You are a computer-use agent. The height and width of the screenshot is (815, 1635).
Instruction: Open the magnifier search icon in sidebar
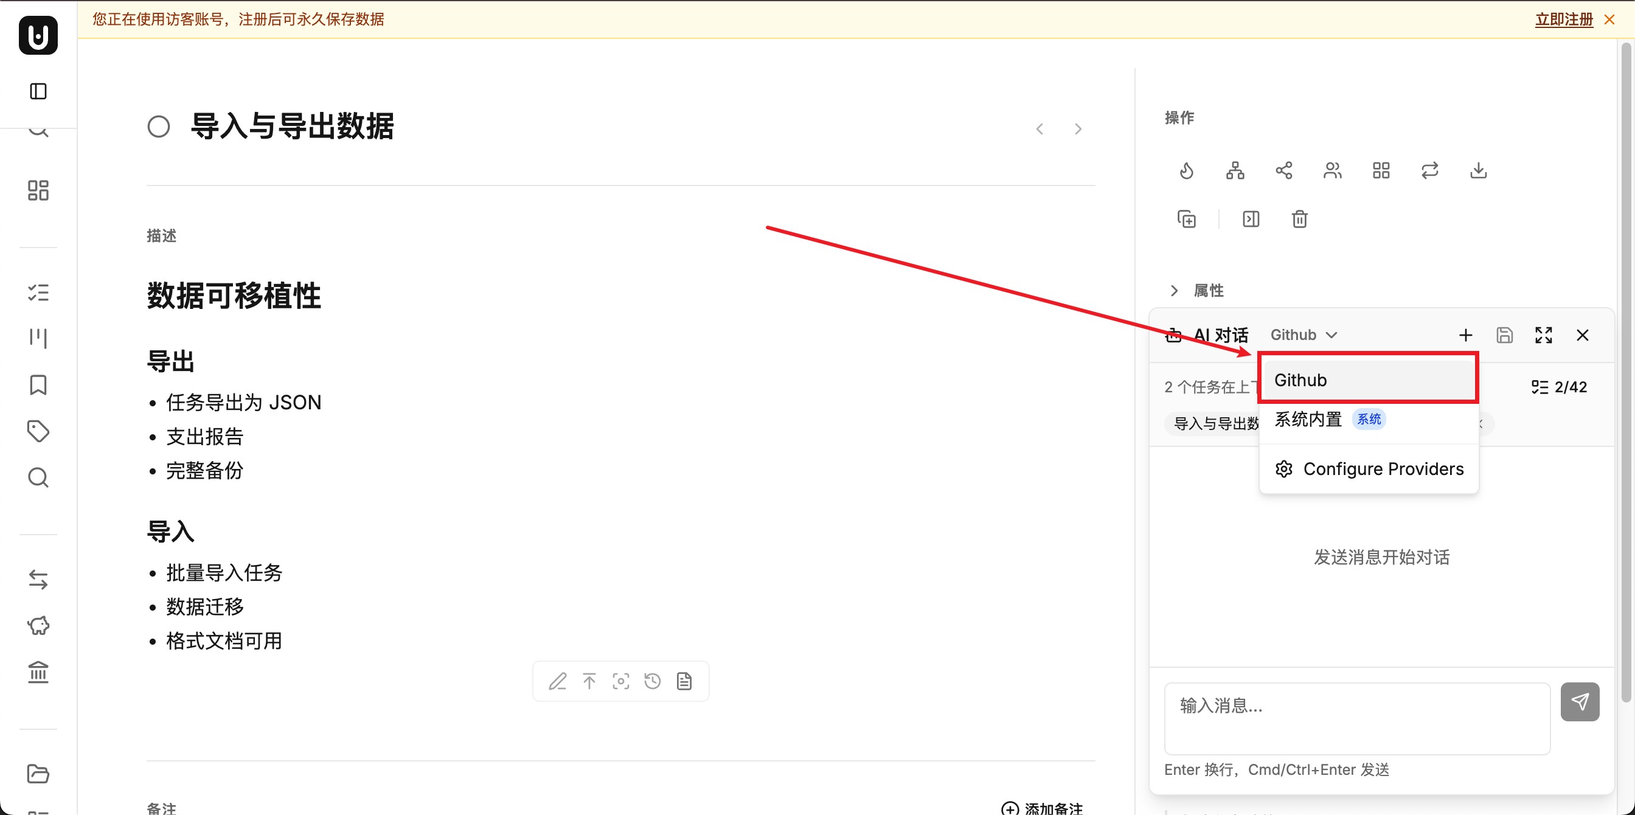click(38, 477)
